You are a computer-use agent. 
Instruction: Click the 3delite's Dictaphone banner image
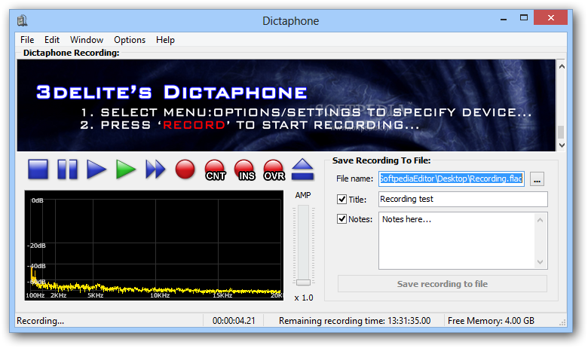(286, 105)
